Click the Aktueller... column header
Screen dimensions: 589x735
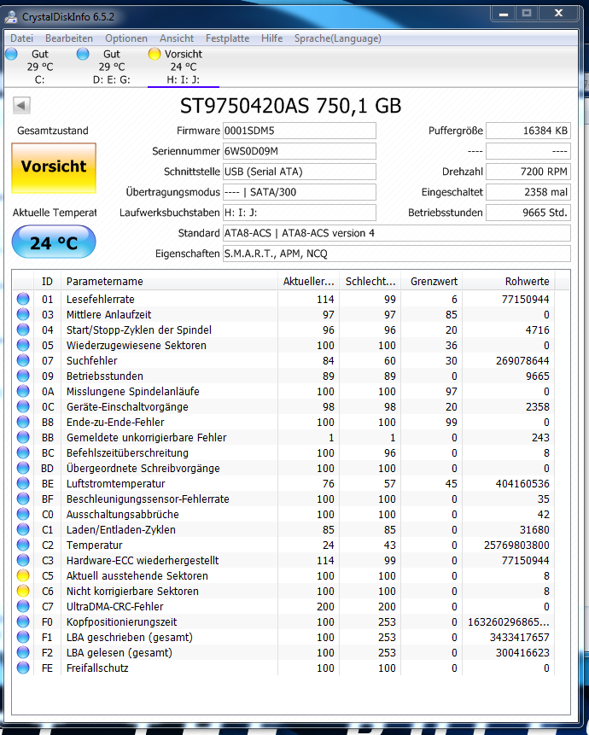308,281
